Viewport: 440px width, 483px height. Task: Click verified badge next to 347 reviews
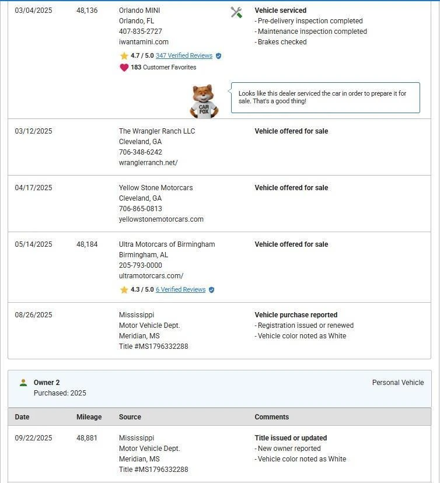pos(219,56)
